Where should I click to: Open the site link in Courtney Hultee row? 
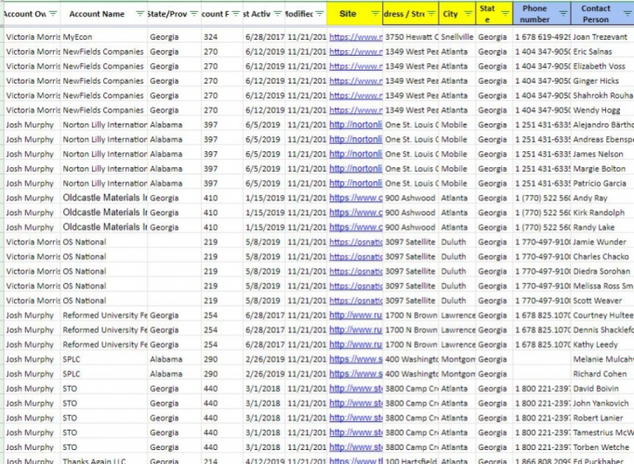[x=355, y=316]
